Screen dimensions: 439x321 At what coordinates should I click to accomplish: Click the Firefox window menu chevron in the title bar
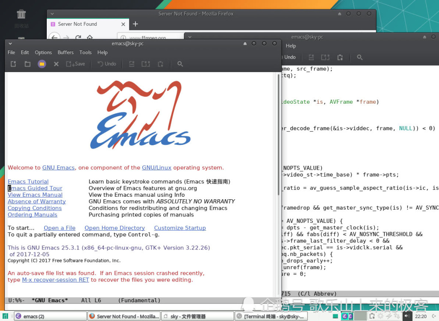tap(52, 14)
